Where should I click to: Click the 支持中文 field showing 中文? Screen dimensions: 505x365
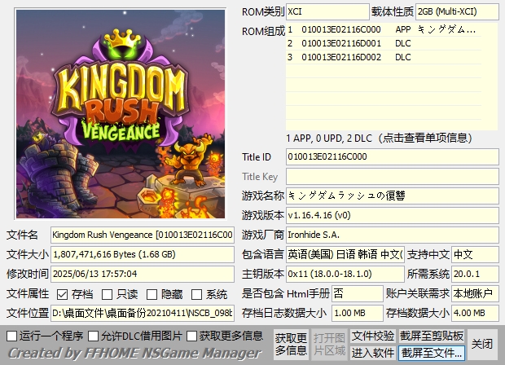click(475, 254)
